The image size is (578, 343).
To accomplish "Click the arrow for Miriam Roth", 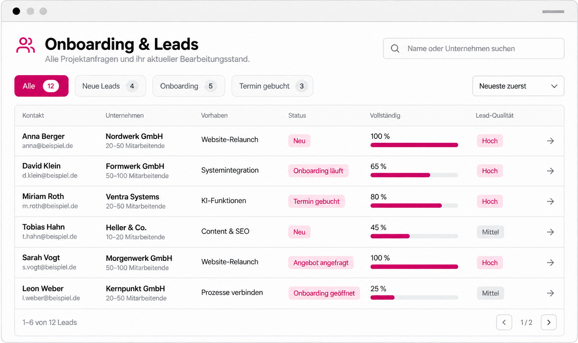I will point(550,201).
